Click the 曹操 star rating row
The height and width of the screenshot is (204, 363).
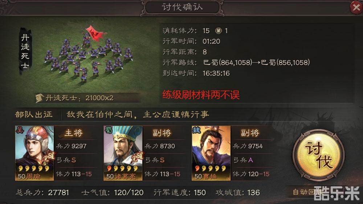tap(211, 168)
